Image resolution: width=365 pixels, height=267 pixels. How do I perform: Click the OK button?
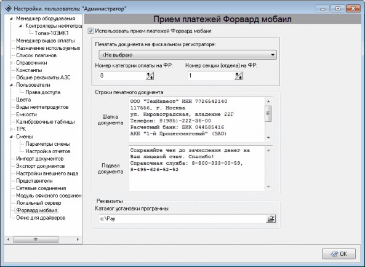339,254
